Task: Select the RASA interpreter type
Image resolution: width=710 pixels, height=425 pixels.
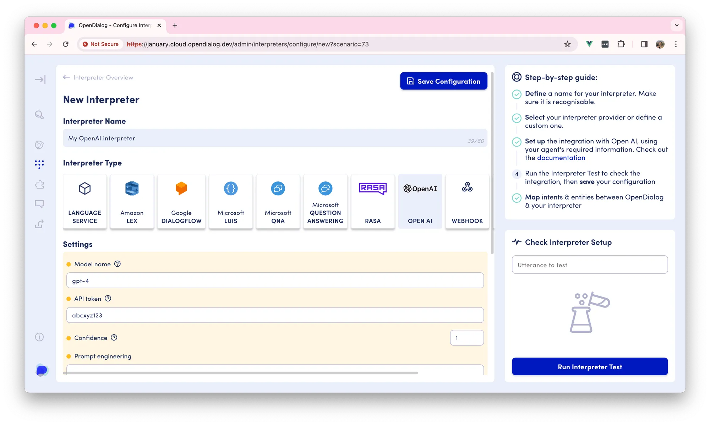Action: pos(373,201)
